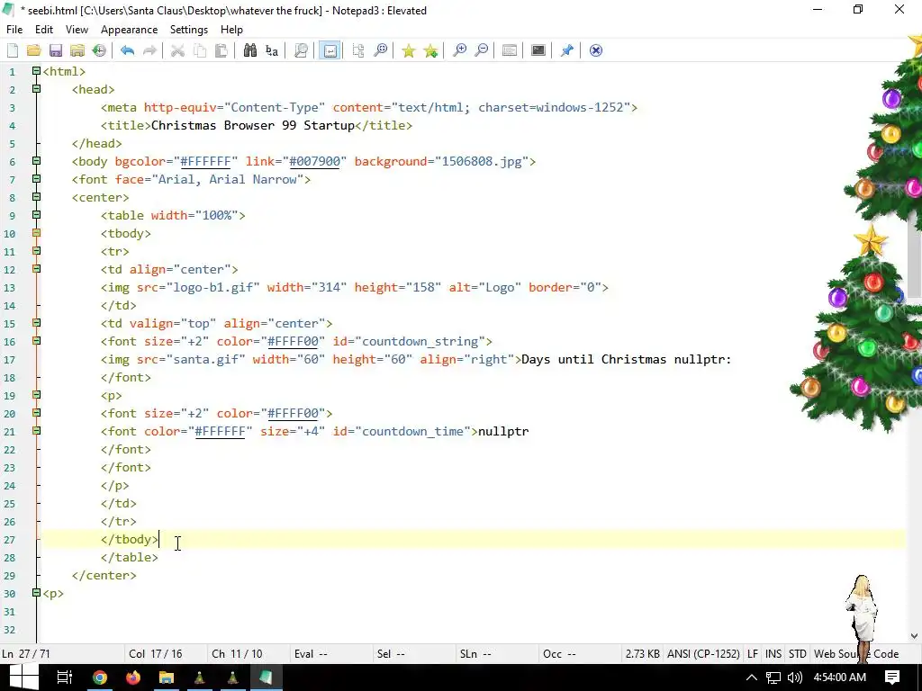Collapse the td fold on line 15
The width and height of the screenshot is (922, 691).
36,323
